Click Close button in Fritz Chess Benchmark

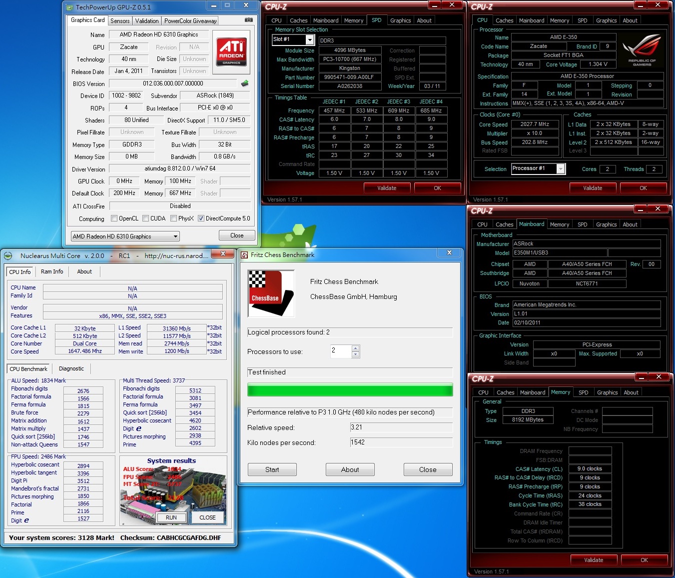point(428,469)
